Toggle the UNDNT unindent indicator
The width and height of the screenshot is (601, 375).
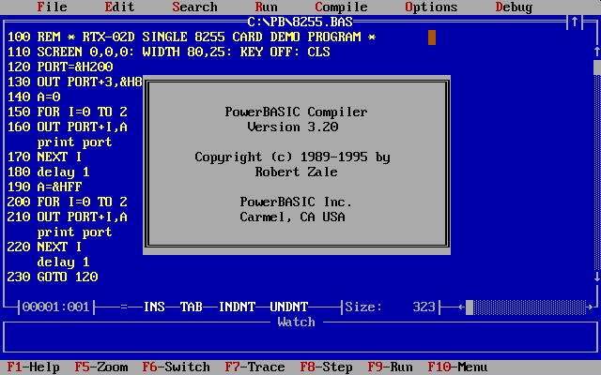(x=288, y=307)
